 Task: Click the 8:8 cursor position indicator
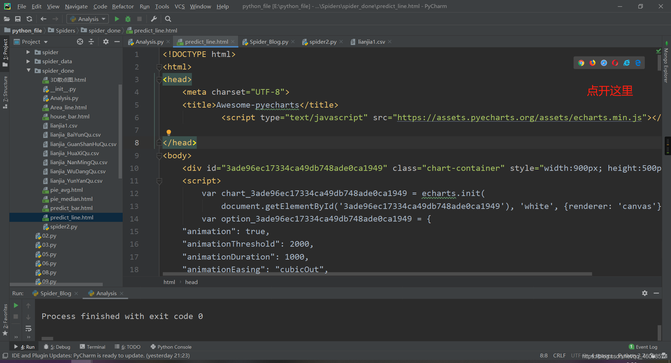(x=544, y=356)
